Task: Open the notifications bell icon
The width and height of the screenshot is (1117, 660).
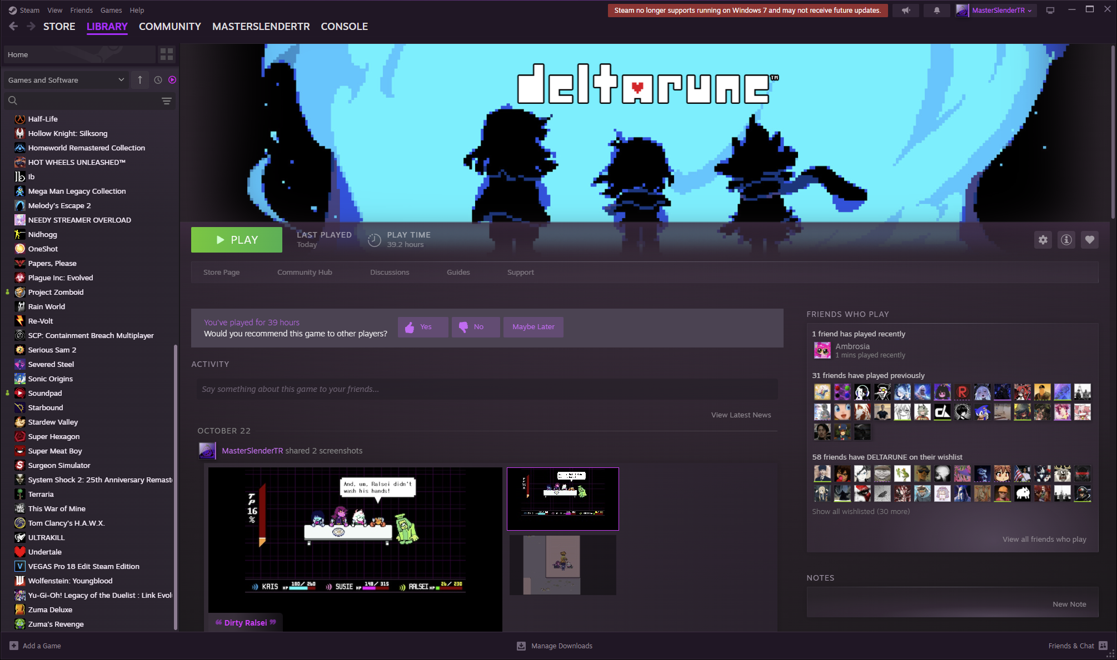Action: tap(937, 11)
